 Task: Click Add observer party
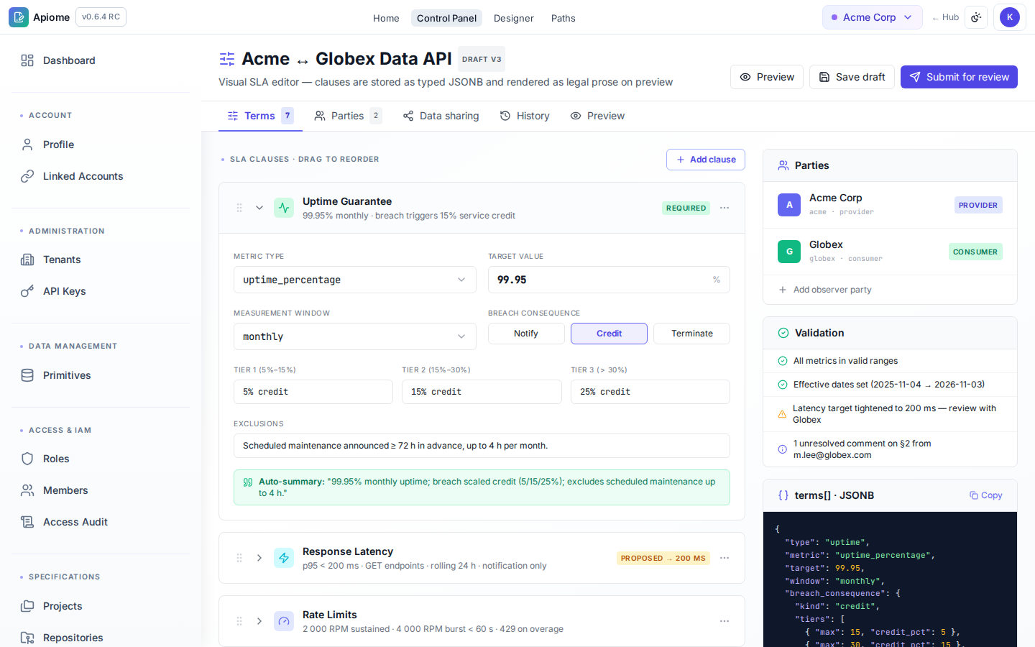click(890, 290)
